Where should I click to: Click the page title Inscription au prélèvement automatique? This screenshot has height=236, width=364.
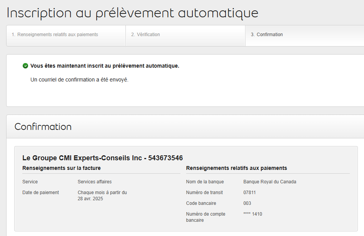[132, 13]
